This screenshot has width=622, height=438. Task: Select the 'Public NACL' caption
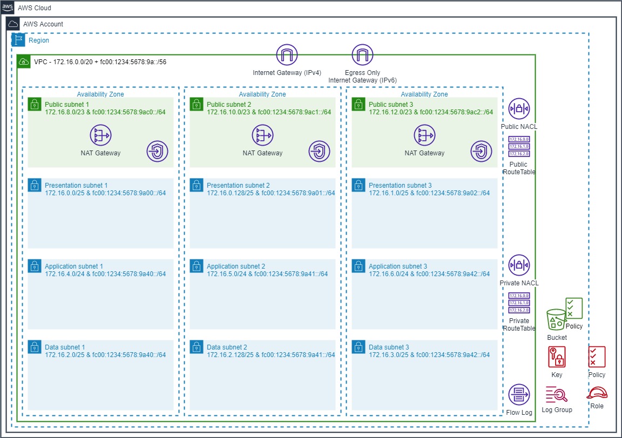coord(519,127)
